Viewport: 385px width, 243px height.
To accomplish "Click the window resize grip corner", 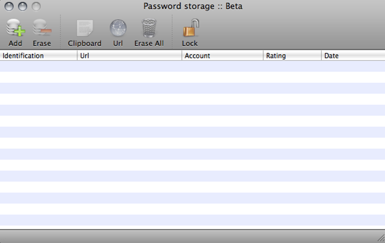I will pos(380,238).
